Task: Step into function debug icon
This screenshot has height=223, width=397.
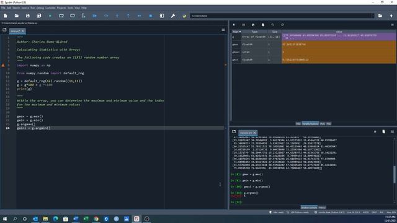Action: click(117, 15)
